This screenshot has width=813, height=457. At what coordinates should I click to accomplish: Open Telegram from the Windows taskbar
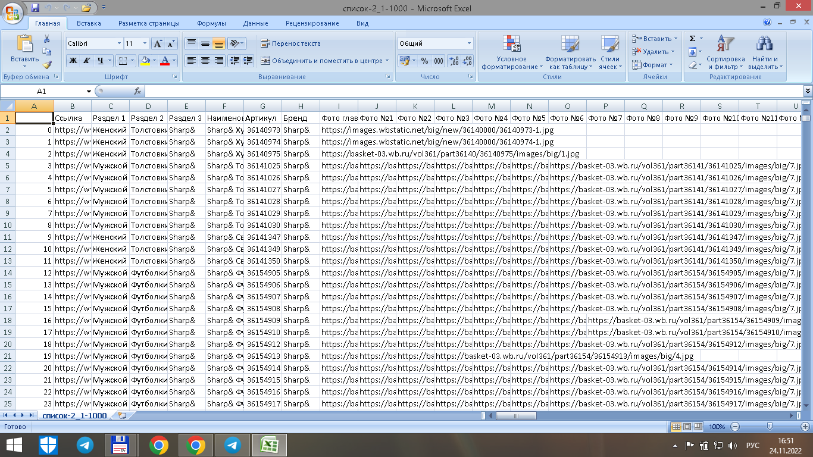click(x=85, y=445)
